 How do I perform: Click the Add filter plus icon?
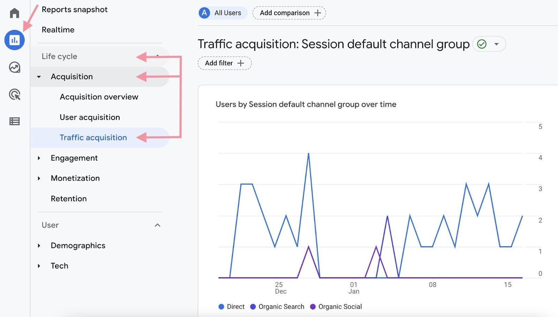(241, 63)
